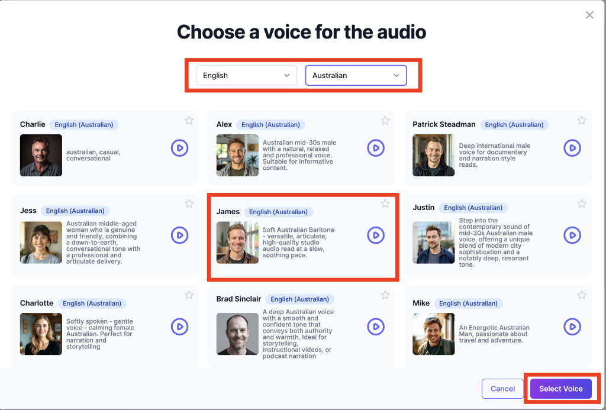The height and width of the screenshot is (410, 606).
Task: Preview Patrick Steadman's voice
Action: 572,148
